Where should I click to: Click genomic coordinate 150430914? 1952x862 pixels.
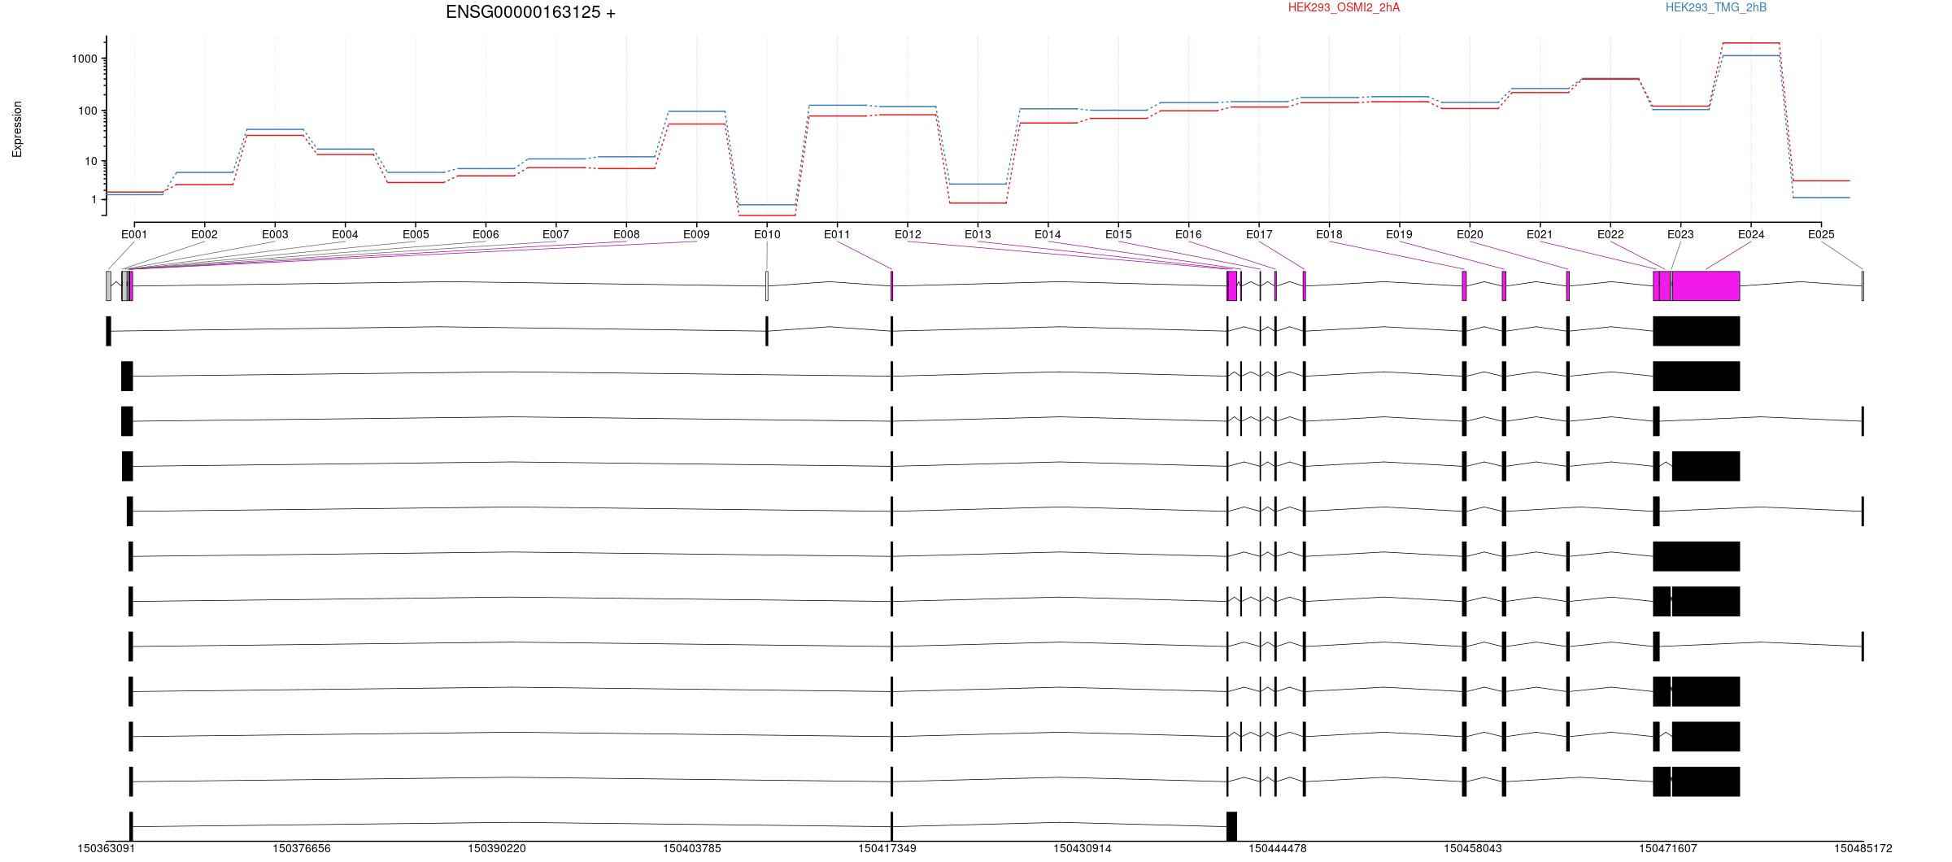point(1083,848)
